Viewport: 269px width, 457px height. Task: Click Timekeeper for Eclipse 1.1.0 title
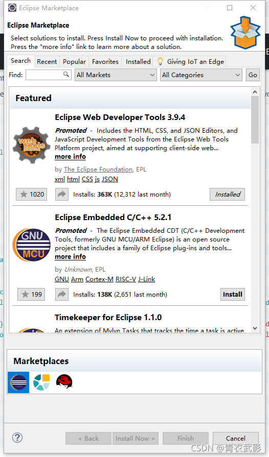[x=108, y=318]
